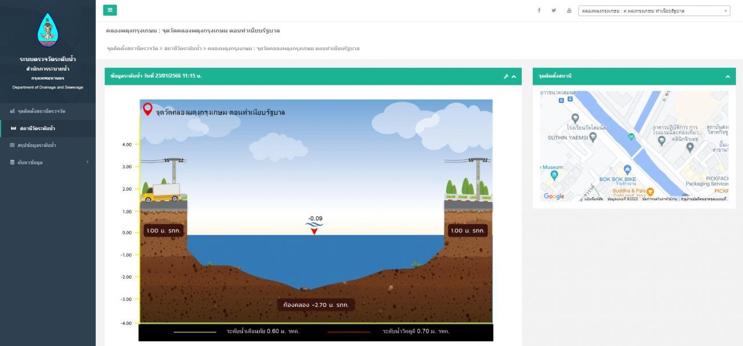Open จุดติดตั้งสถานีตรวจวัด in the sidebar
The image size is (743, 346).
pos(42,111)
